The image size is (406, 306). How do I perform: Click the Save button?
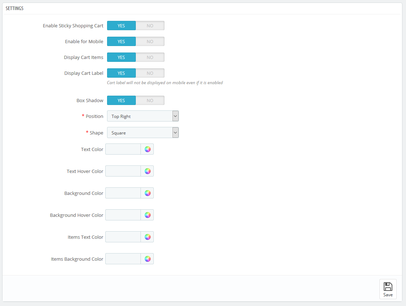tap(388, 289)
